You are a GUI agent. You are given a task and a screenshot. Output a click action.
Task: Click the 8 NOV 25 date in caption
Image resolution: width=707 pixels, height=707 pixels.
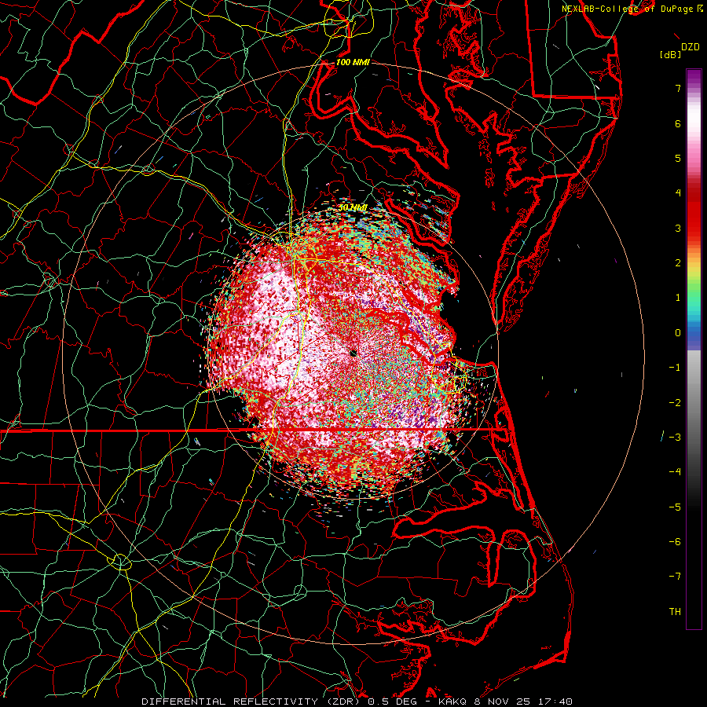(502, 702)
